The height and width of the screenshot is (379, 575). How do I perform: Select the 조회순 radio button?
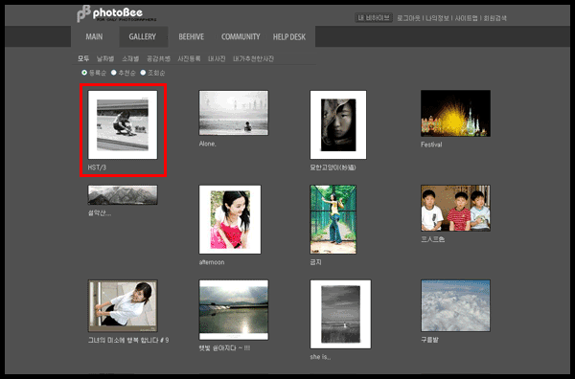[x=143, y=73]
